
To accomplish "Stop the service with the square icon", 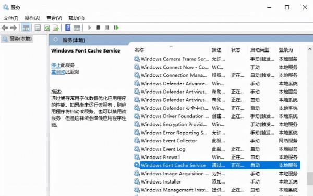I will point(98,28).
